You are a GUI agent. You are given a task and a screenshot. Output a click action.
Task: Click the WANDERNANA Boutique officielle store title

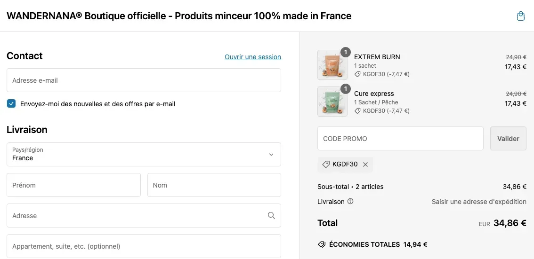179,16
